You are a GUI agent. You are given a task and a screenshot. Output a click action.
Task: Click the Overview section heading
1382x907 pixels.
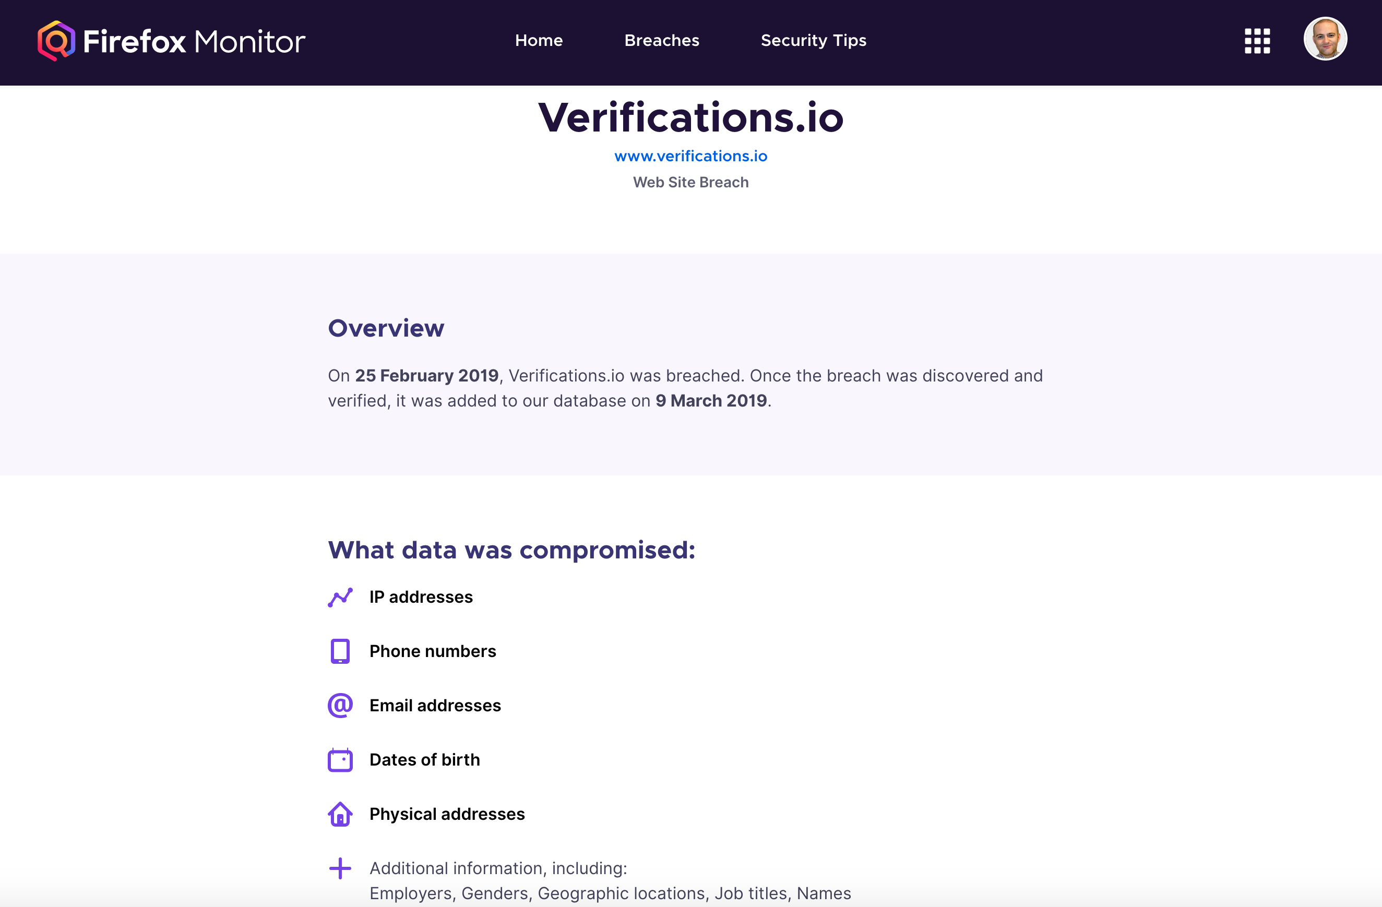[386, 329]
